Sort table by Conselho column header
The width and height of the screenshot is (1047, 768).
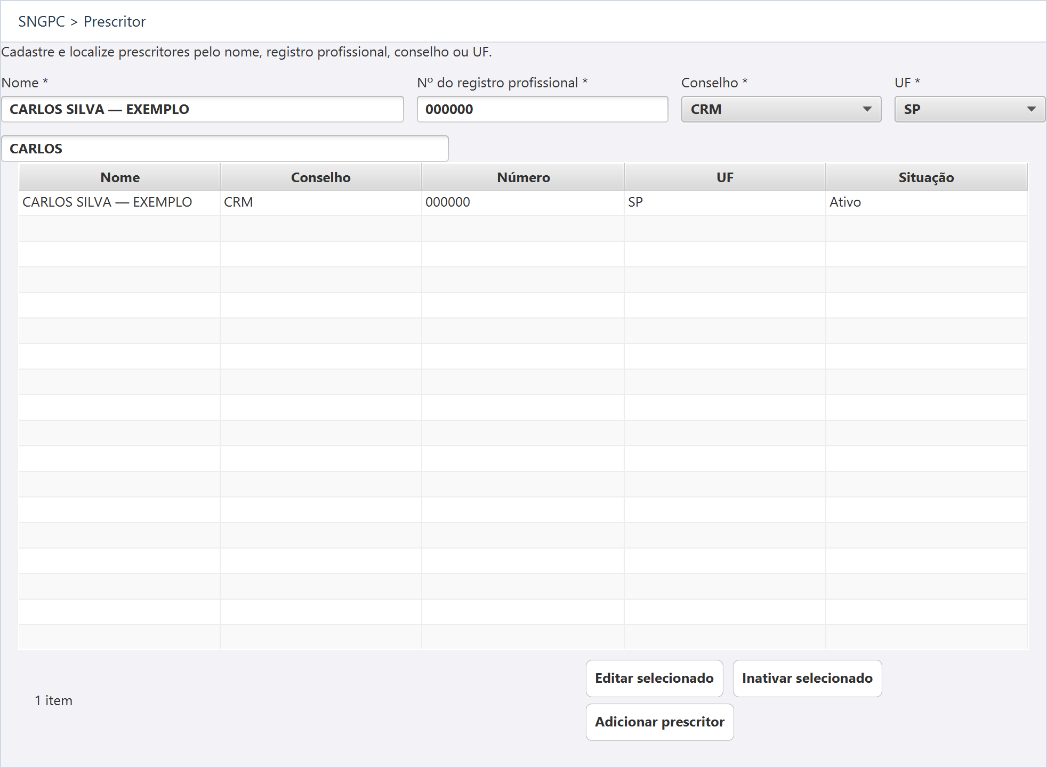click(x=321, y=177)
